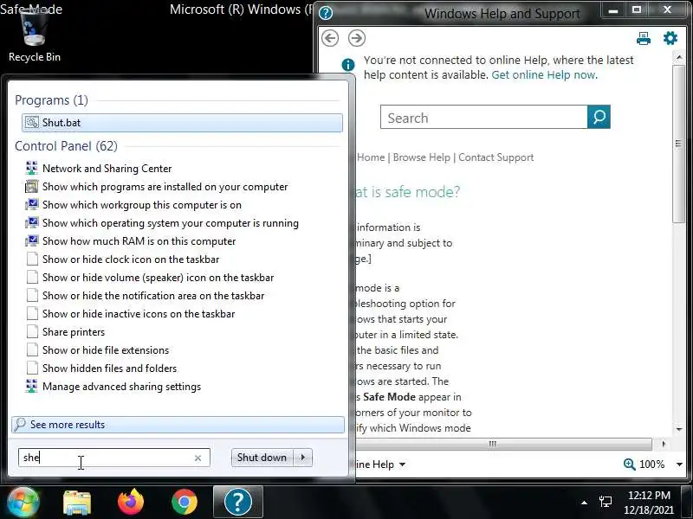
Task: Click scroll up arrow in Help window
Action: (679, 58)
